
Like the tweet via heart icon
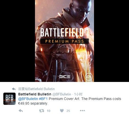point(62,111)
